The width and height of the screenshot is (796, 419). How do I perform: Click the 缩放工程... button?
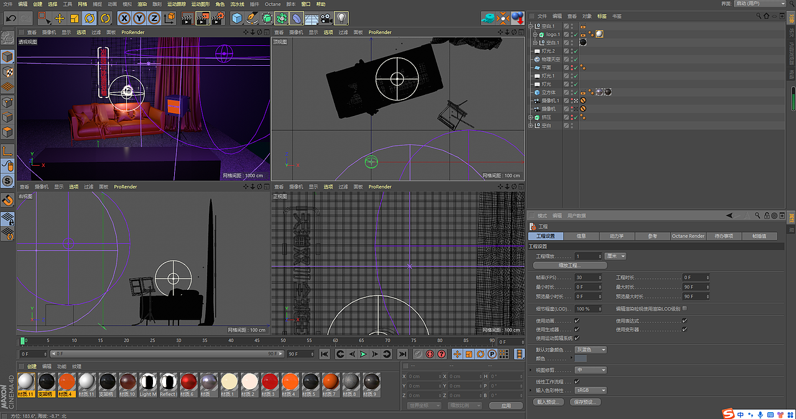(570, 266)
